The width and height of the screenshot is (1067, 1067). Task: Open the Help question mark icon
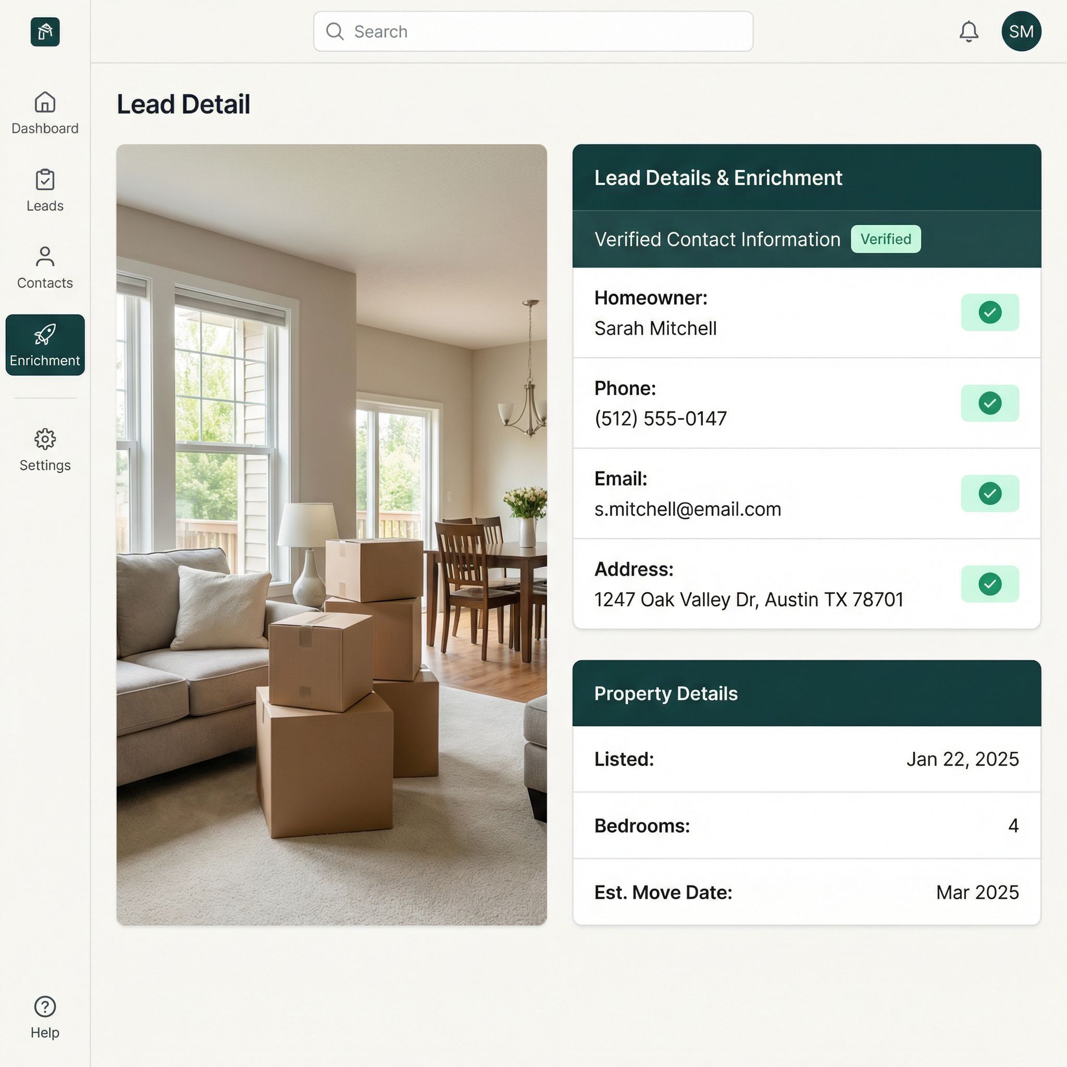[x=45, y=1006]
